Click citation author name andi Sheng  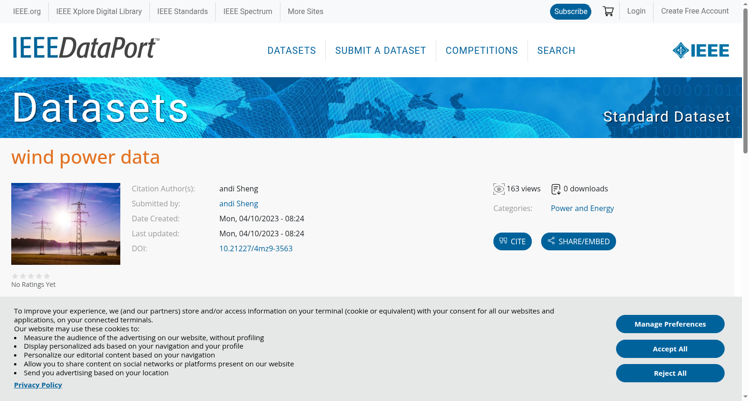click(x=239, y=189)
